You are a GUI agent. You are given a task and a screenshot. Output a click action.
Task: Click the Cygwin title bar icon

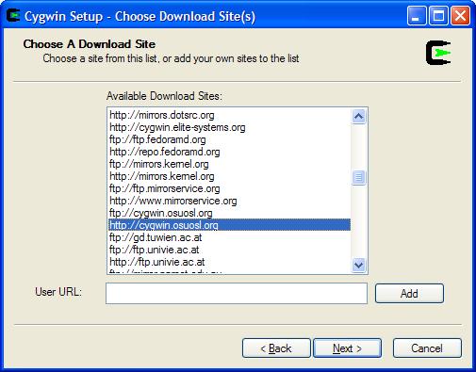13,16
